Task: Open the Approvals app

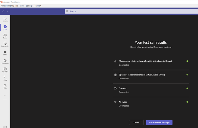Action: coord(5,61)
